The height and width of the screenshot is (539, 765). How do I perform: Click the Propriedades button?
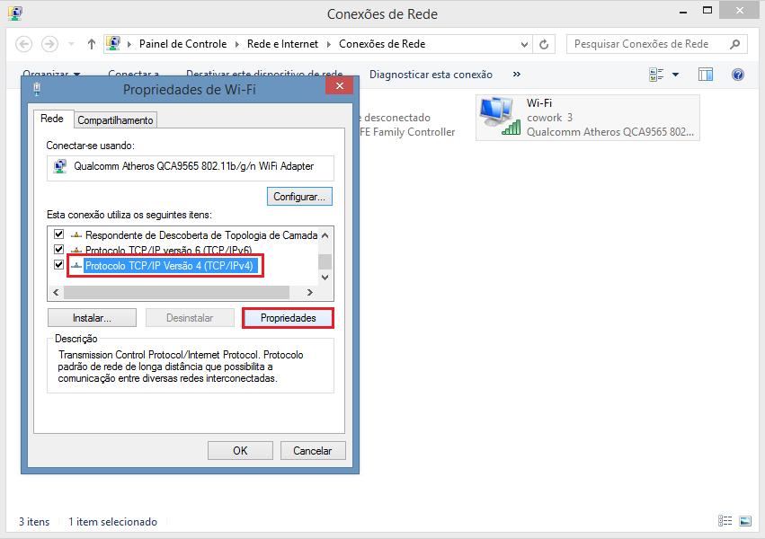(288, 318)
